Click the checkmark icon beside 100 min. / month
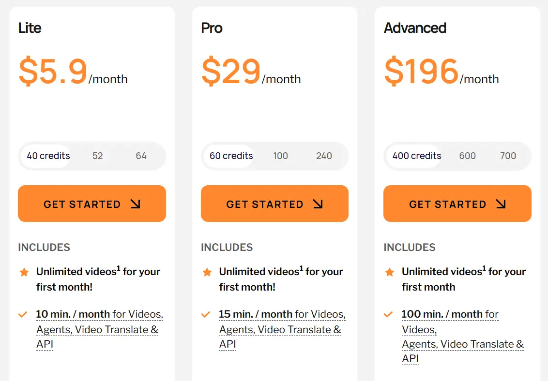 tap(388, 315)
